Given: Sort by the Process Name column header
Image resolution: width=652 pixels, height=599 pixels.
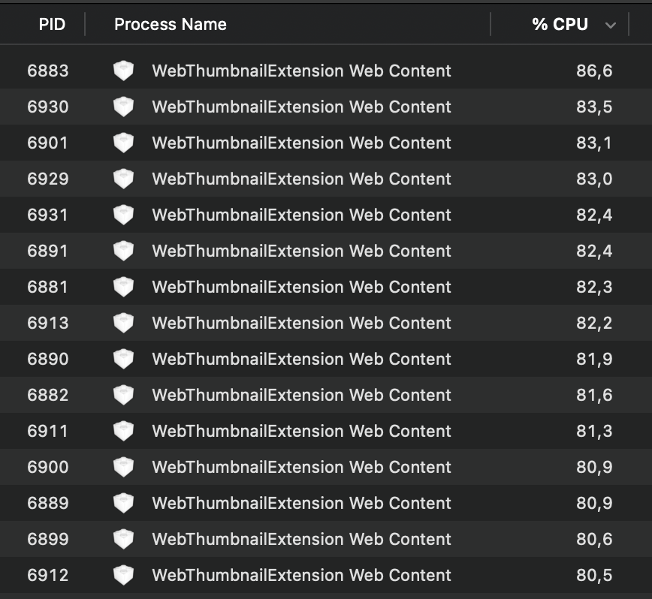Looking at the screenshot, I should pos(171,25).
